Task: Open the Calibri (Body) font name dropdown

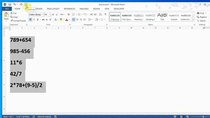Action: pos(43,14)
